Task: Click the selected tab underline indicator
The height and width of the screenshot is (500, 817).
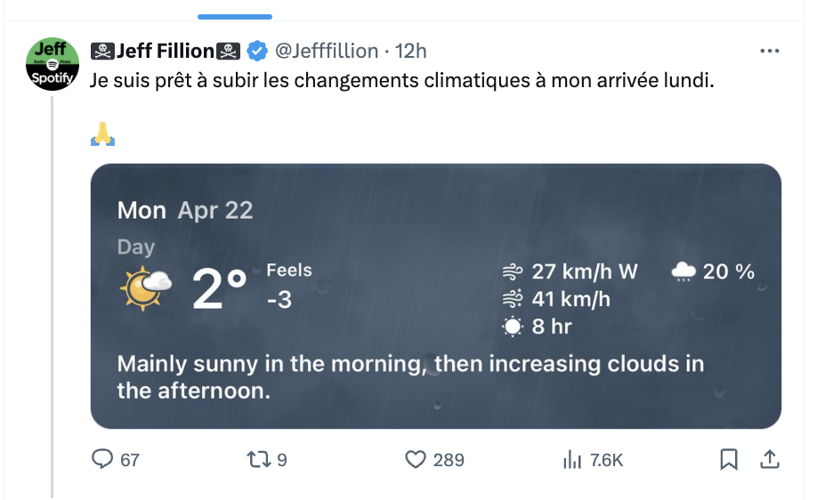Action: (x=235, y=17)
